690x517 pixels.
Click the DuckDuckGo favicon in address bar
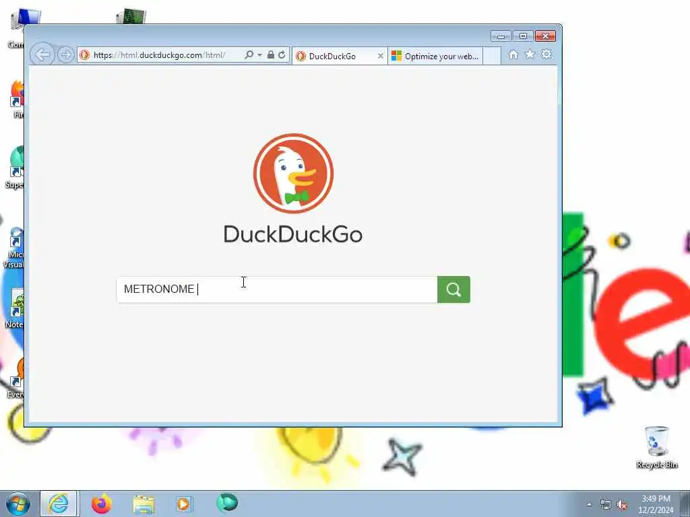point(85,55)
